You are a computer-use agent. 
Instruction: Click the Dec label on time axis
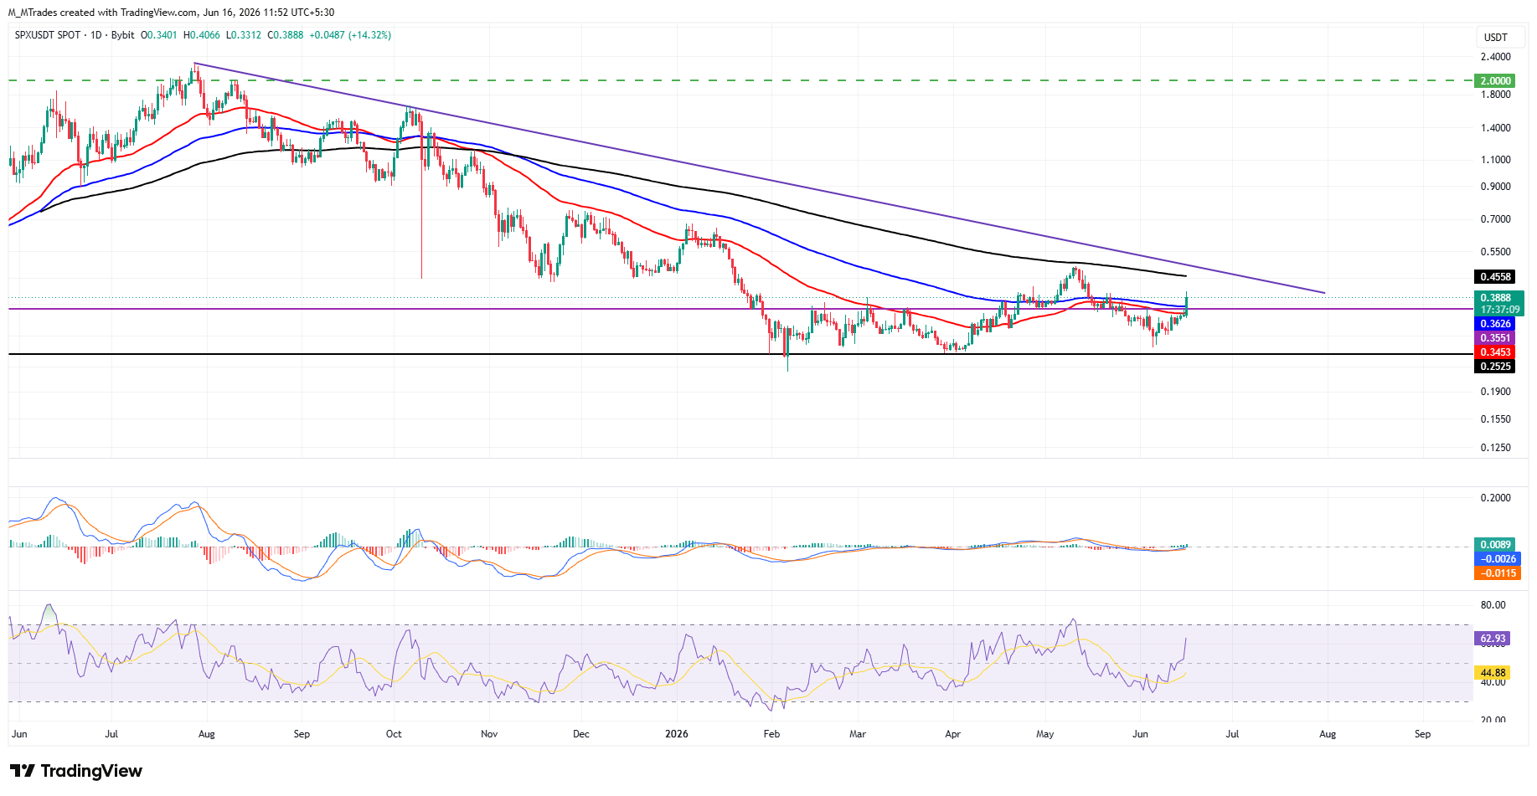tap(580, 734)
